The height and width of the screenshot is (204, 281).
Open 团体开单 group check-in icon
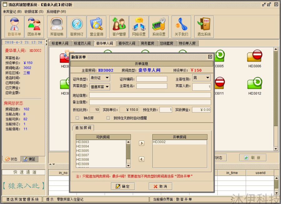click(x=34, y=27)
